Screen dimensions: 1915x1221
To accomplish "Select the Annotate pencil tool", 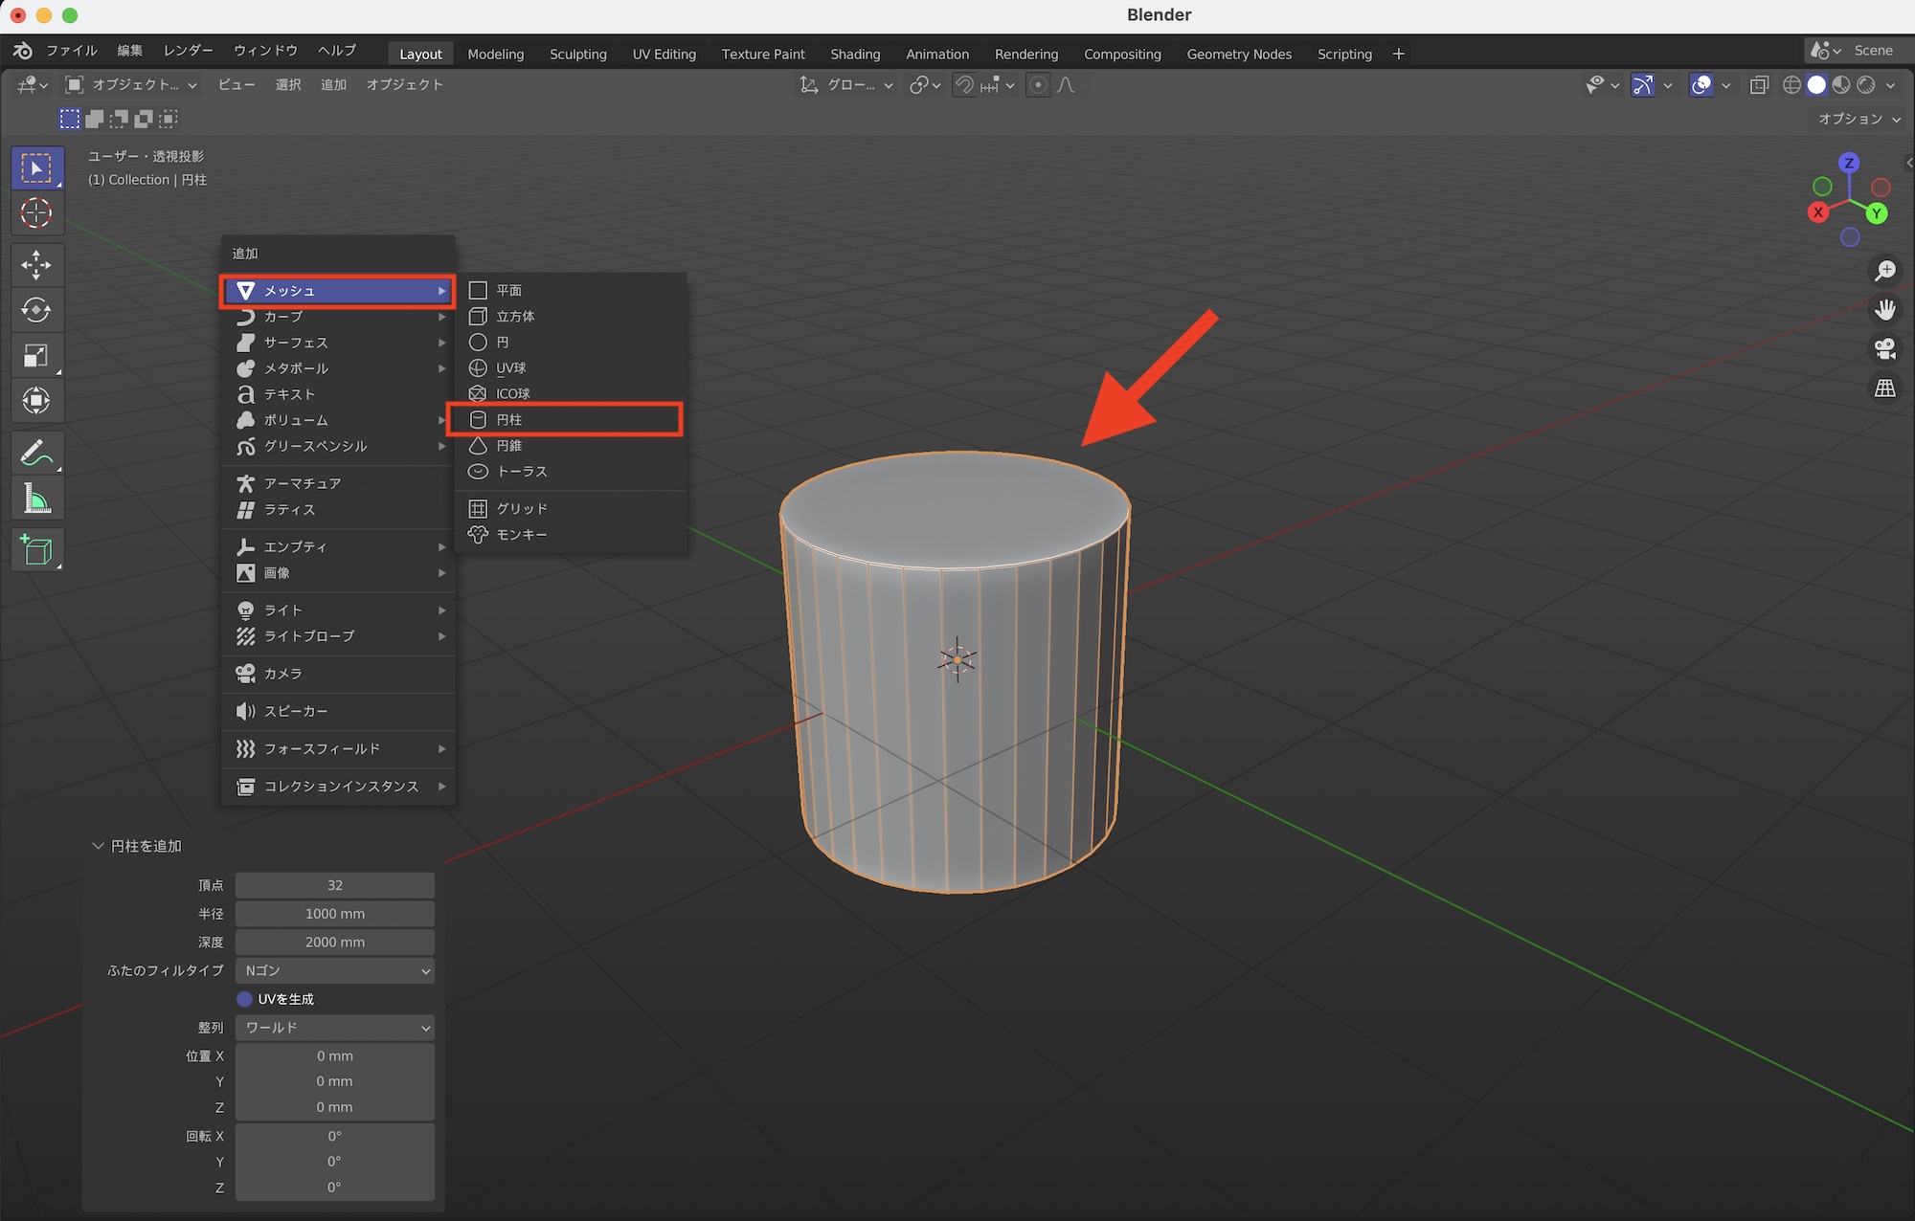I will 36,454.
